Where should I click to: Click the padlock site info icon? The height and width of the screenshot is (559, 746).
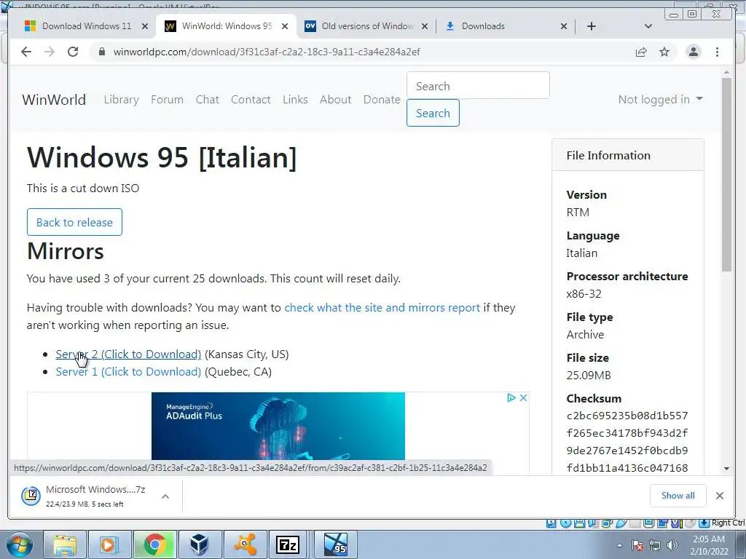pos(101,52)
